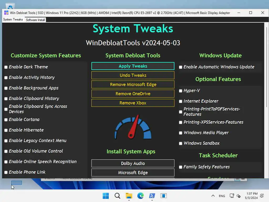269x202 pixels.
Task: Minimize the Win Debloat Tools window
Action: pos(239,13)
